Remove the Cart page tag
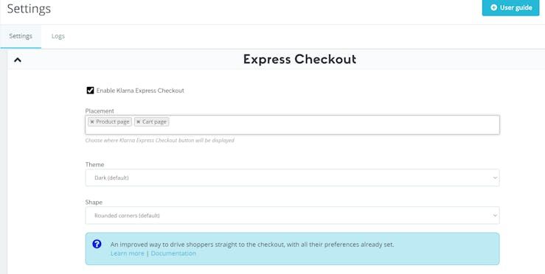This screenshot has height=274, width=545. 139,122
